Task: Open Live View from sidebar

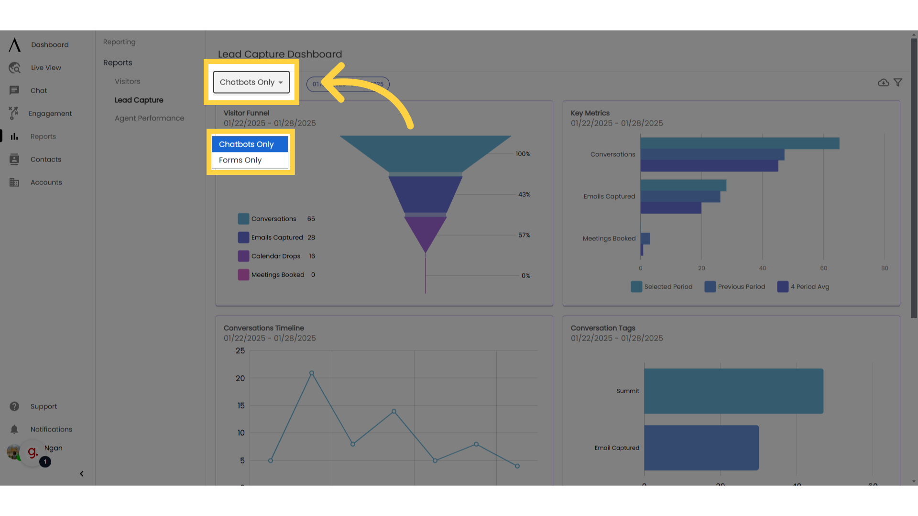Action: [46, 67]
